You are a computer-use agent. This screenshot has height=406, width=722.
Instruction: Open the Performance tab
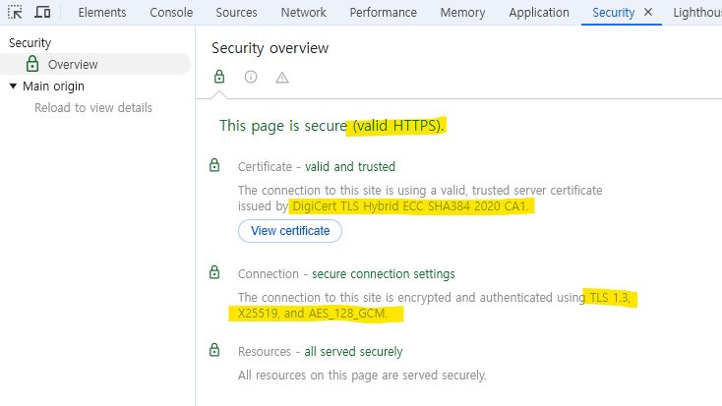pyautogui.click(x=383, y=13)
